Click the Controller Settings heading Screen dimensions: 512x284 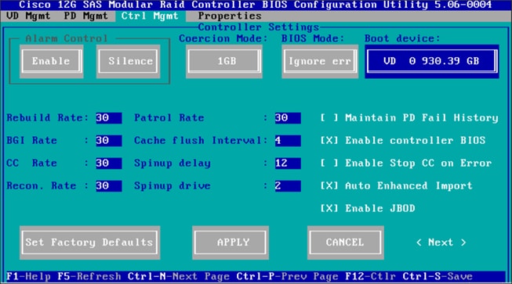tap(259, 27)
